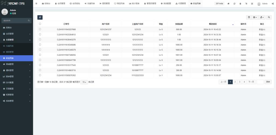Open the columns visibility dropdown
276x135 pixels.
tap(255, 17)
